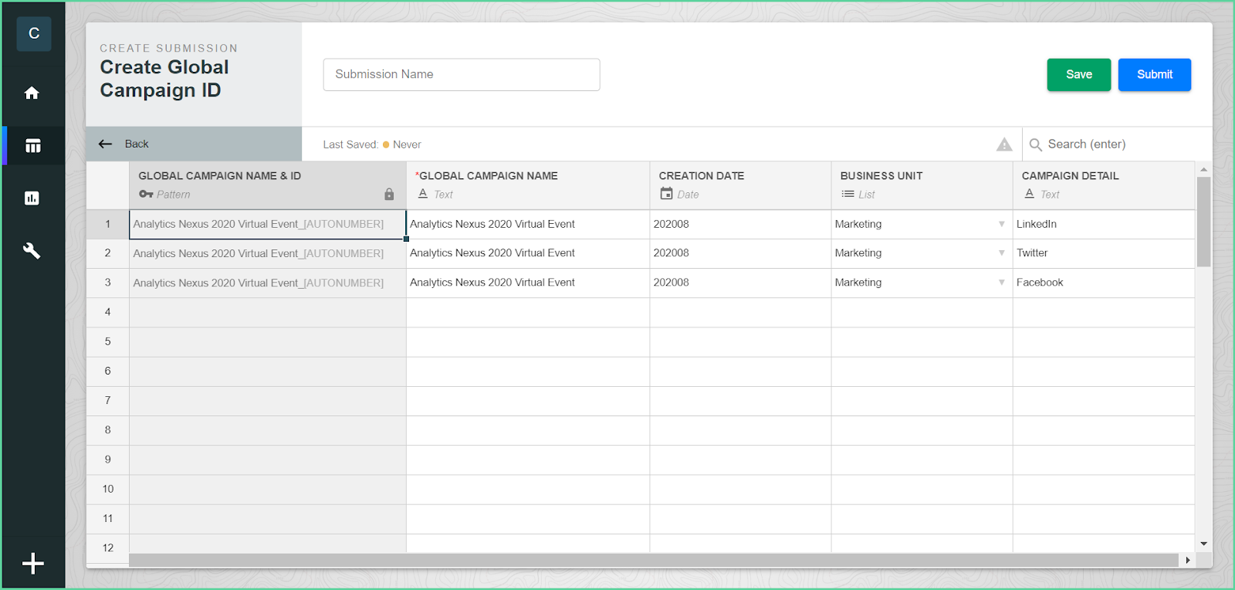This screenshot has width=1235, height=590.
Task: Submit the campaign ID submission
Action: 1155,75
